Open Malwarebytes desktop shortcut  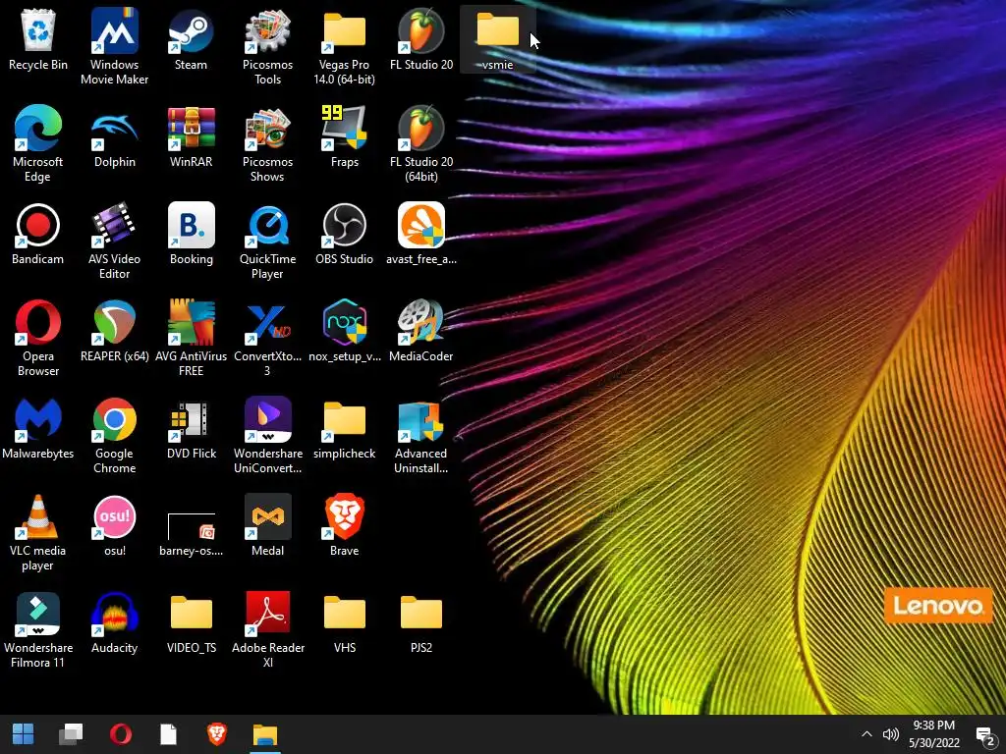(x=38, y=428)
